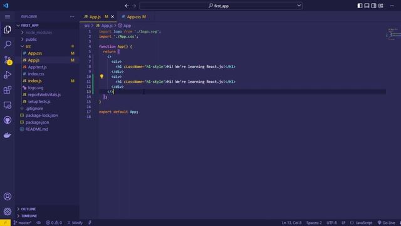Open reportWebVitals.js in the explorer
This screenshot has width=401, height=226.
coord(44,95)
